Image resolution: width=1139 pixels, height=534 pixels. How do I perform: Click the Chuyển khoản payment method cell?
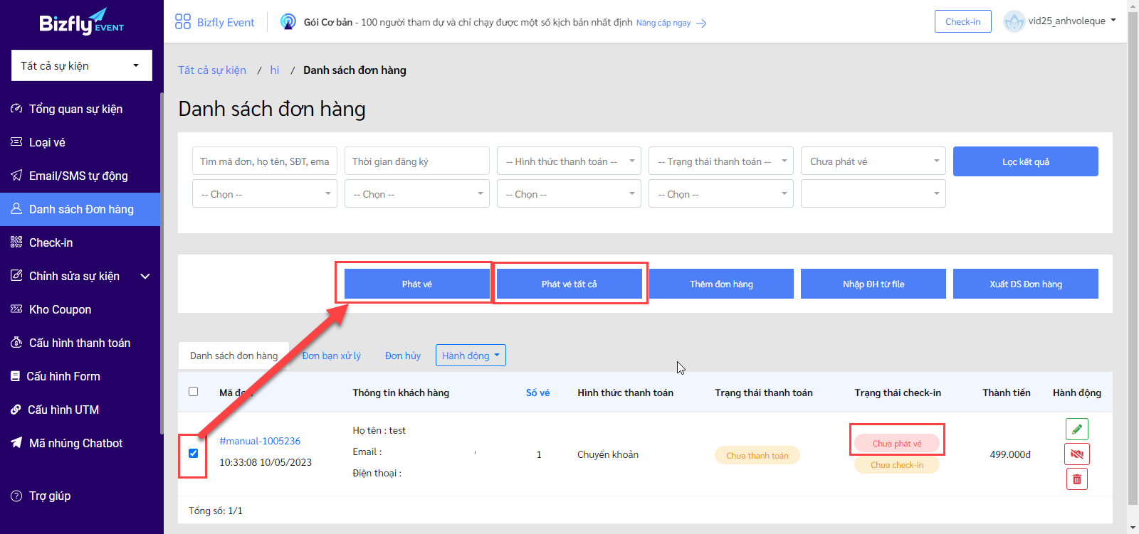point(608,454)
